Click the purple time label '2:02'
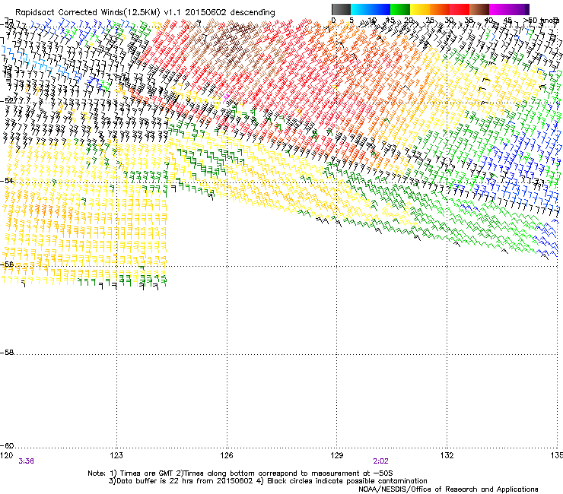The height and width of the screenshot is (494, 563). [380, 461]
